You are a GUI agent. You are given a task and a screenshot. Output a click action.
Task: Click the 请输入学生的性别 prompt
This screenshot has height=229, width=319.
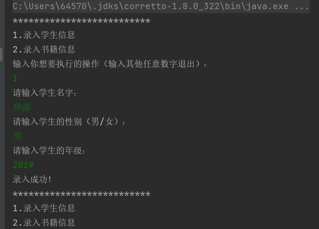coord(69,122)
